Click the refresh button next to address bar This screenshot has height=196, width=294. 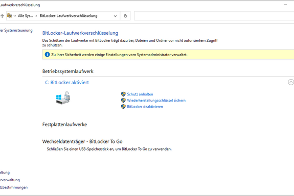(125, 16)
